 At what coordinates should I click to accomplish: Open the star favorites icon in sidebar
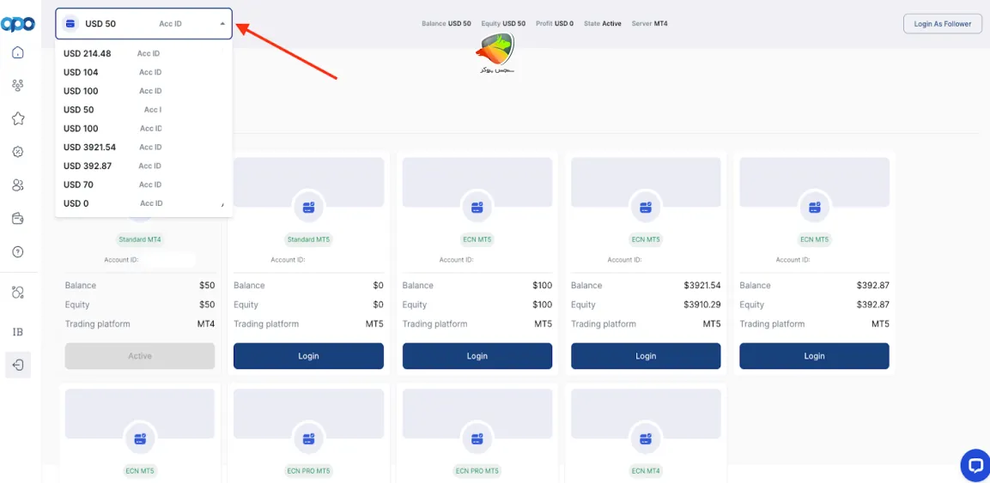(18, 118)
